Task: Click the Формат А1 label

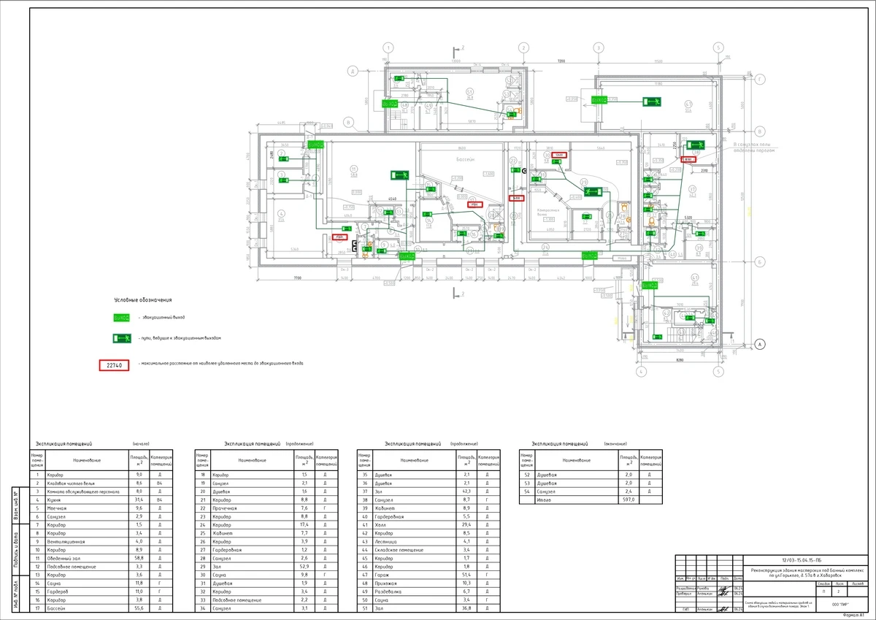Action: click(x=853, y=616)
